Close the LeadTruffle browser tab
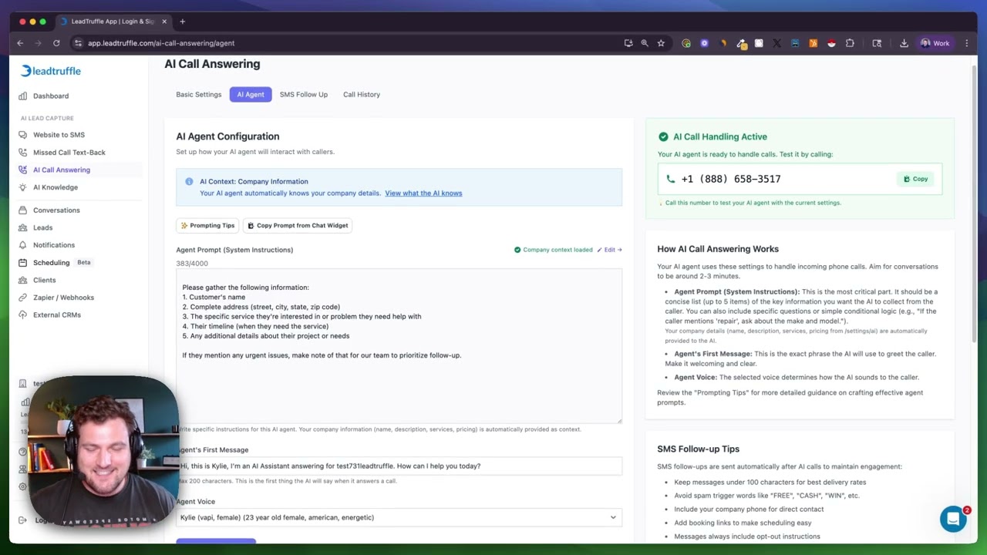987x555 pixels. 164,22
